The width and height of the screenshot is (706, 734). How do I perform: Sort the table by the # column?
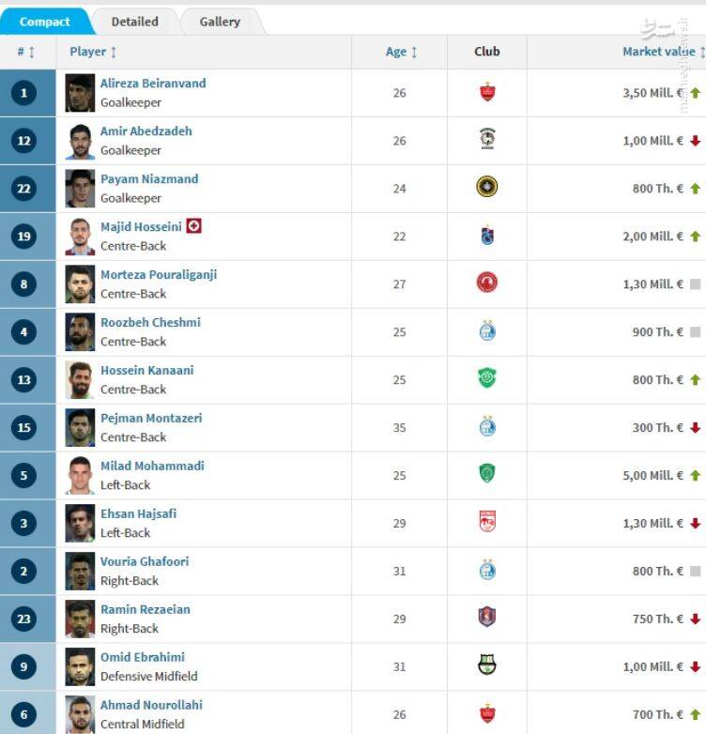tap(26, 52)
